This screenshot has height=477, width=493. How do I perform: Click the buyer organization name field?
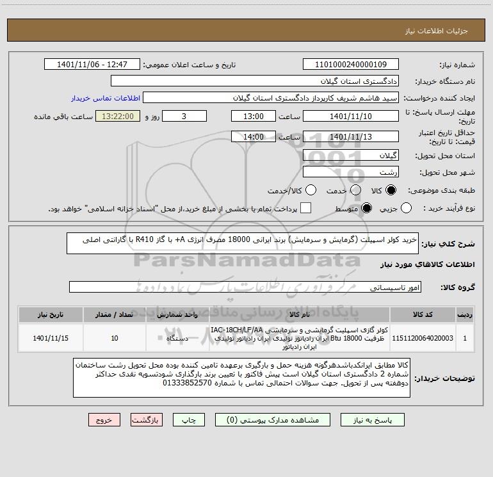[255, 81]
